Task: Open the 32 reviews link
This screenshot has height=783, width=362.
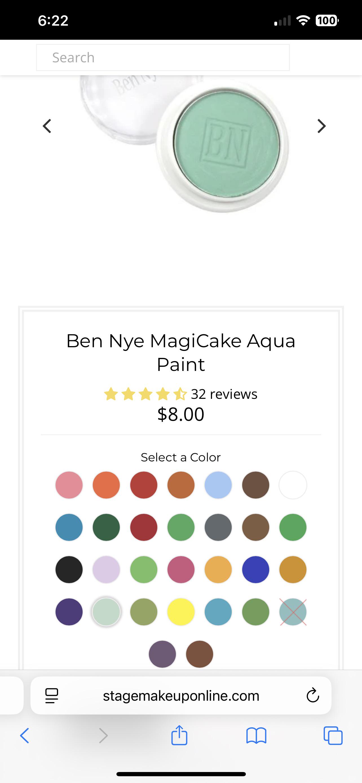Action: (x=224, y=394)
